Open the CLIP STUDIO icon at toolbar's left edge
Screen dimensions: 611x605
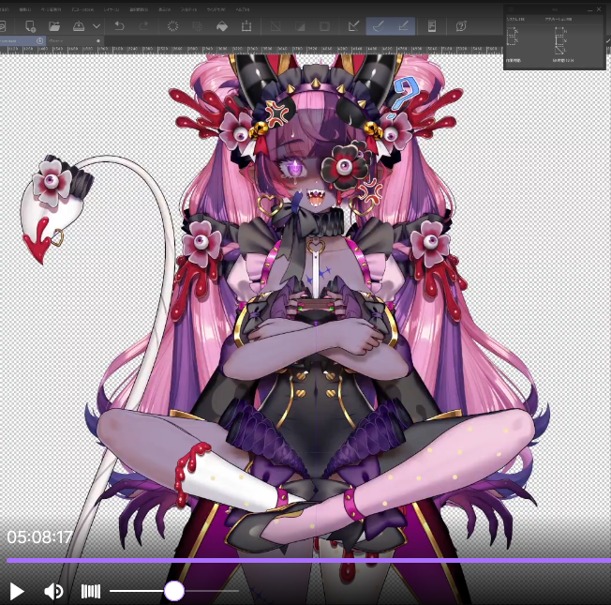click(2, 26)
